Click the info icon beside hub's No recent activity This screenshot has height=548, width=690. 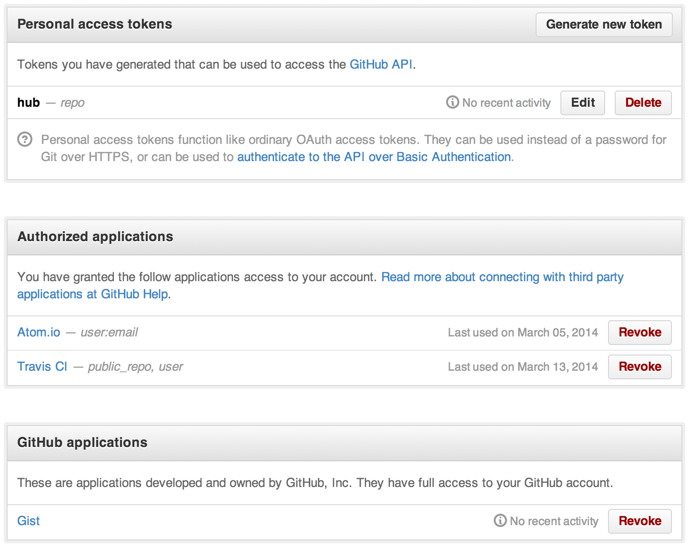point(452,102)
